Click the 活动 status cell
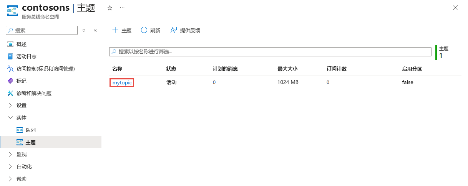The image size is (468, 186). click(171, 82)
